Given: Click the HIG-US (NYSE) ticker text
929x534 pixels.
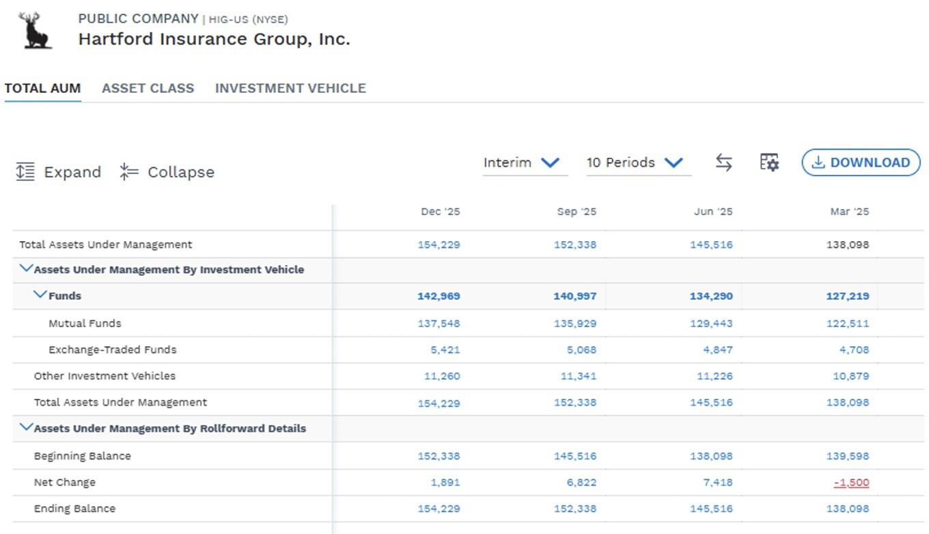Looking at the screenshot, I should point(249,20).
